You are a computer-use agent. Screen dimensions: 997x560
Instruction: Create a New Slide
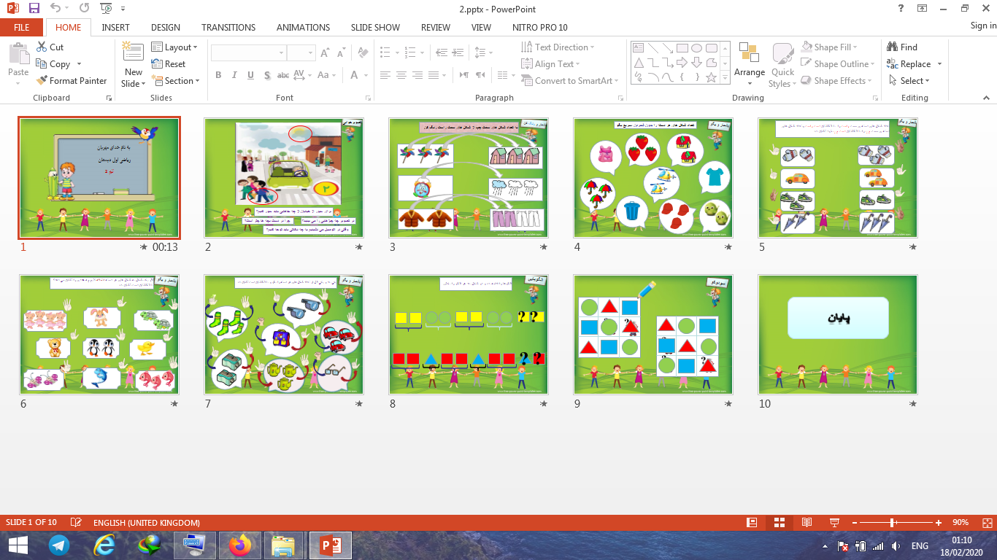pyautogui.click(x=133, y=64)
